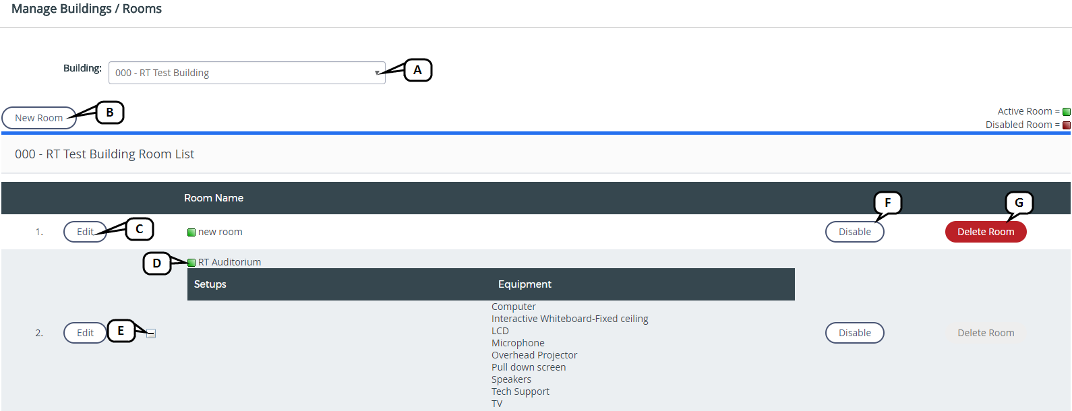
Task: Edit the 'new room' entry
Action: coord(85,232)
